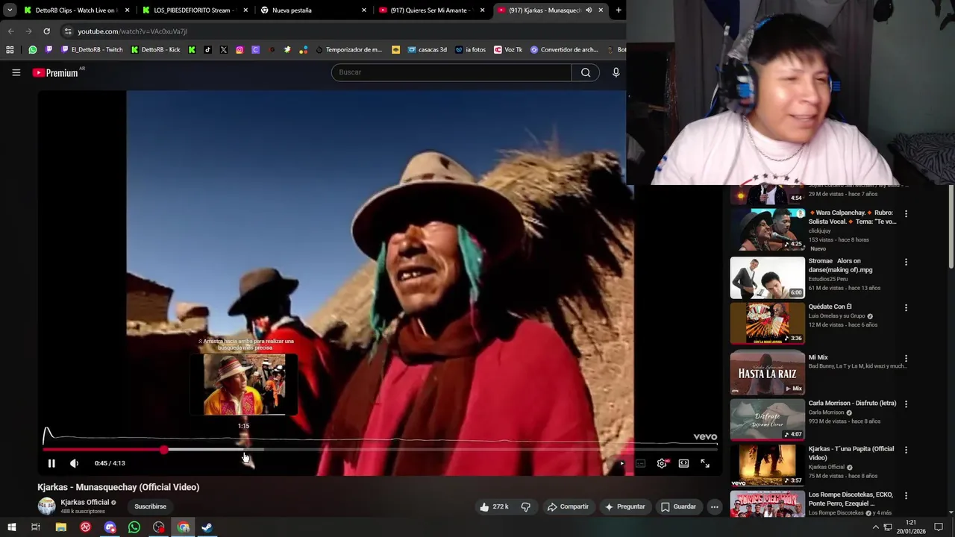This screenshot has height=537, width=955.
Task: Open Steam from the taskbar
Action: pyautogui.click(x=207, y=527)
